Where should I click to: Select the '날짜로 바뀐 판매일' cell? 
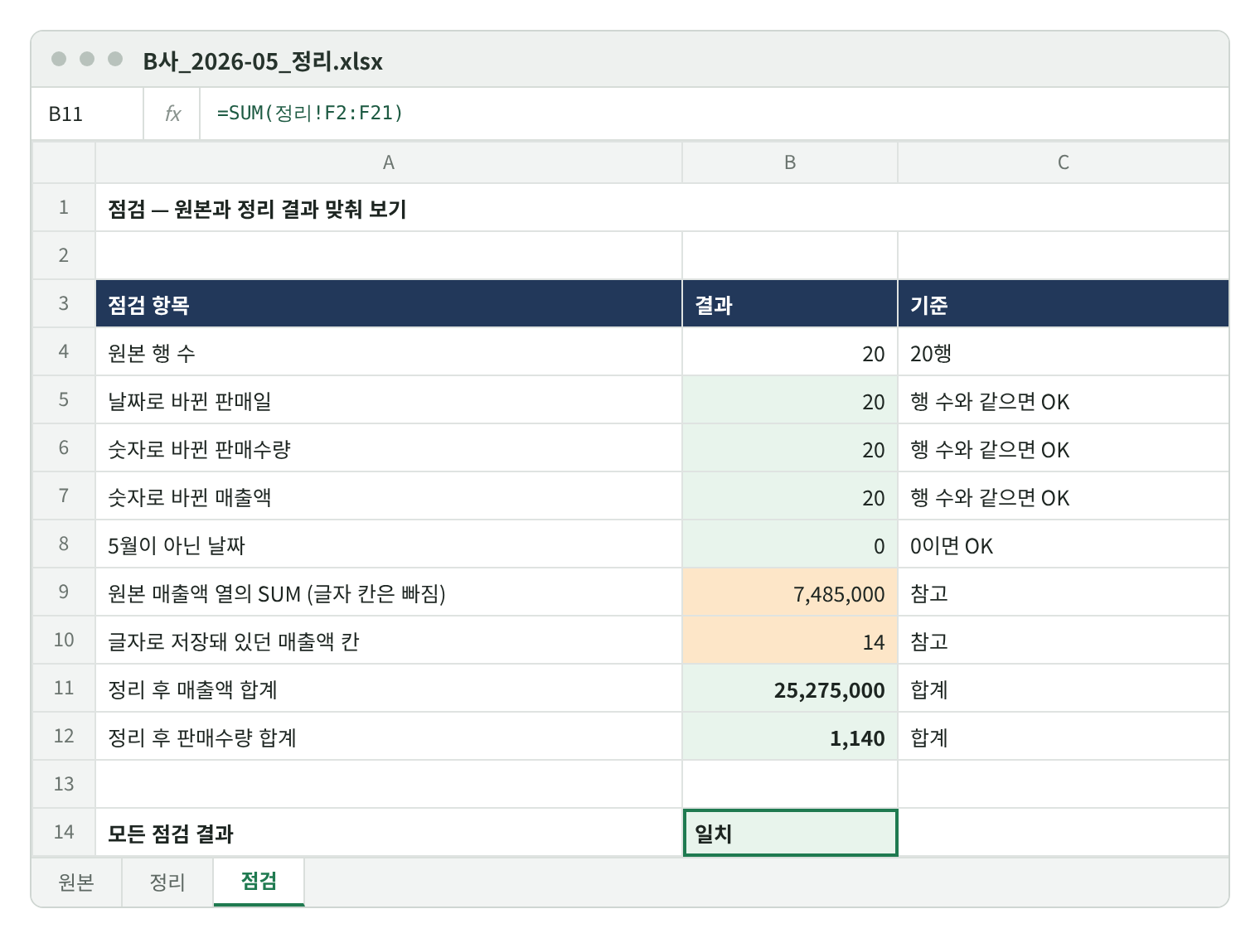(x=389, y=400)
